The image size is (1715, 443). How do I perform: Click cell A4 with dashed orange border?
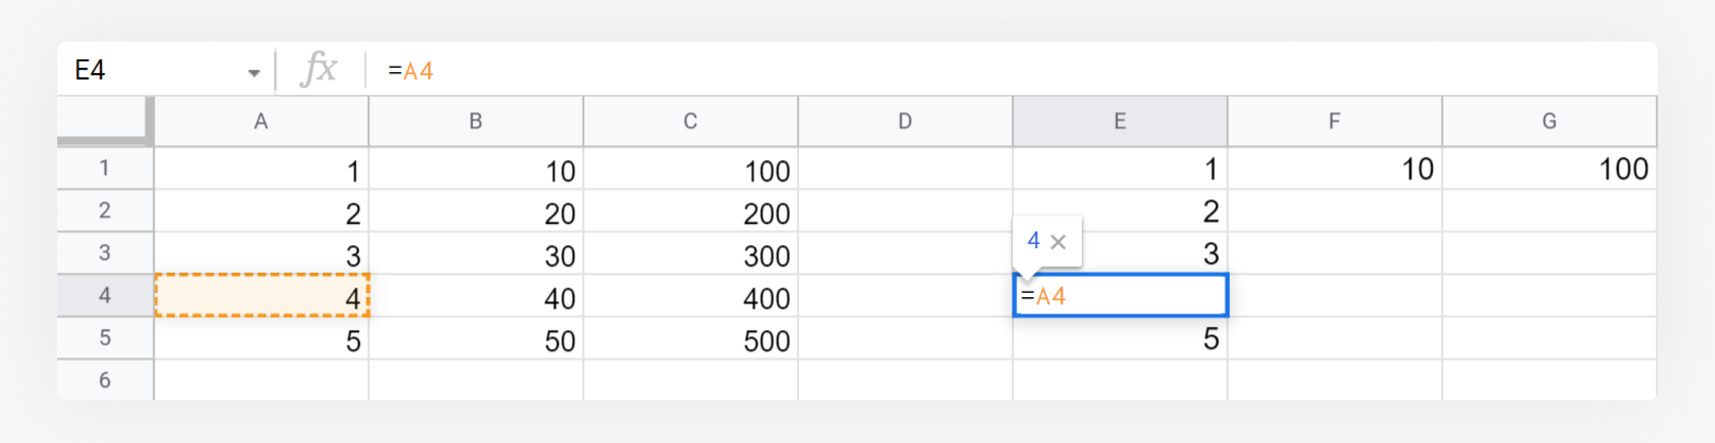(x=261, y=295)
